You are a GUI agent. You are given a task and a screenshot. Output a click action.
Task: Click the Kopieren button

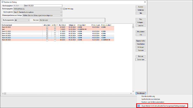coord(141,50)
